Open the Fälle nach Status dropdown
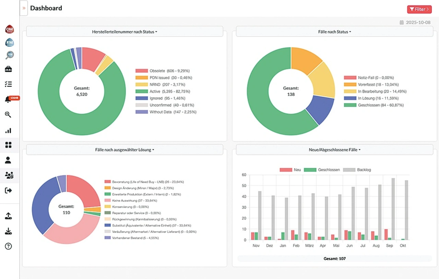Image resolution: width=439 pixels, height=279 pixels. pyautogui.click(x=334, y=32)
